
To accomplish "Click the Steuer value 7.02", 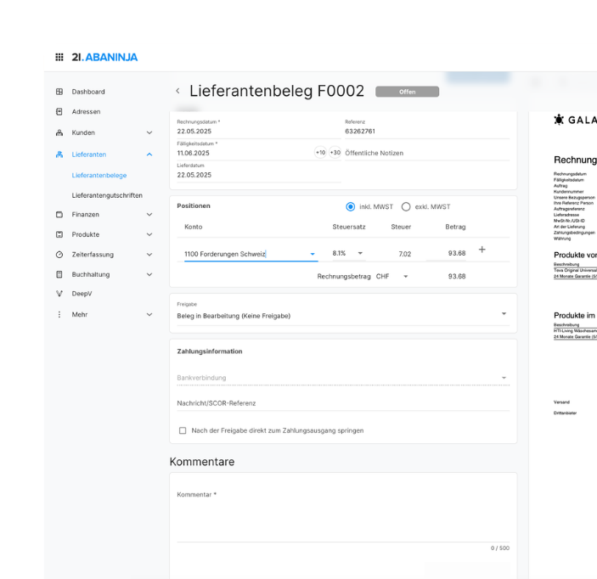I will (x=405, y=254).
